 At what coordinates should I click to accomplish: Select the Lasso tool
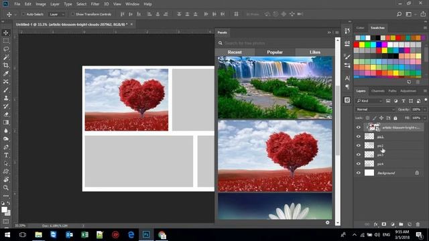[x=6, y=49]
